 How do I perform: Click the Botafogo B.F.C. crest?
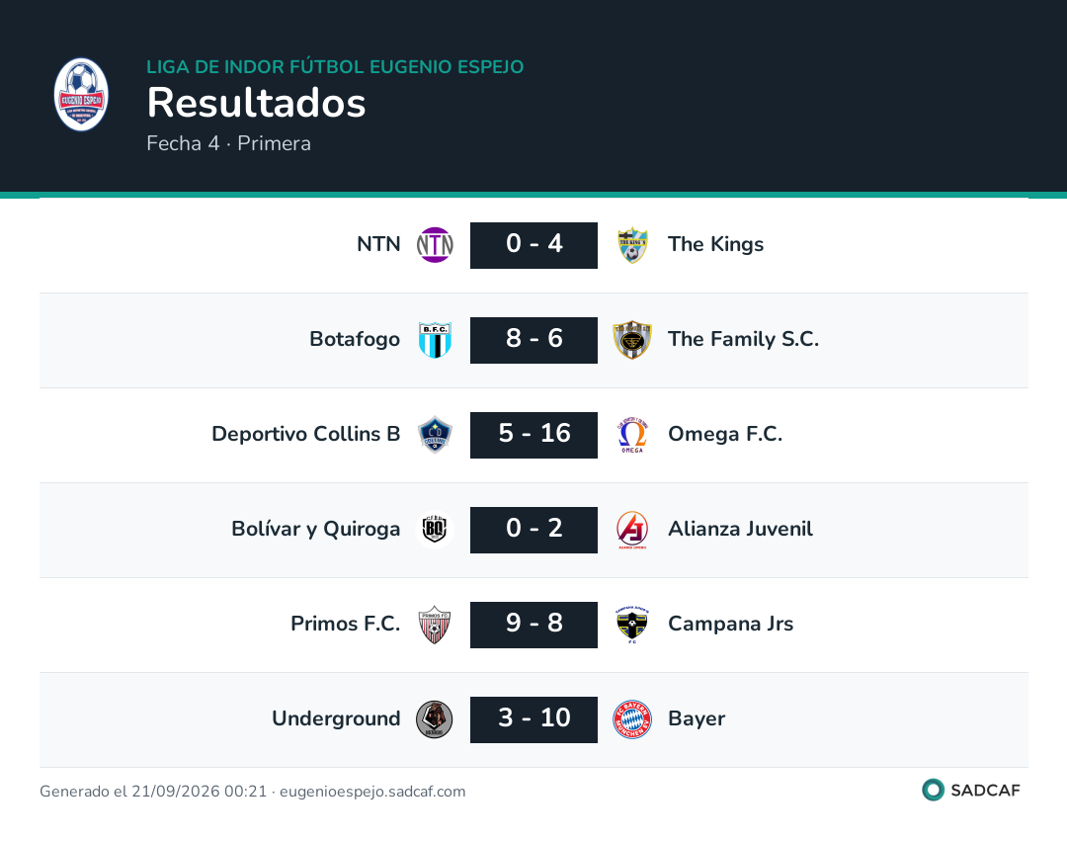coord(435,340)
